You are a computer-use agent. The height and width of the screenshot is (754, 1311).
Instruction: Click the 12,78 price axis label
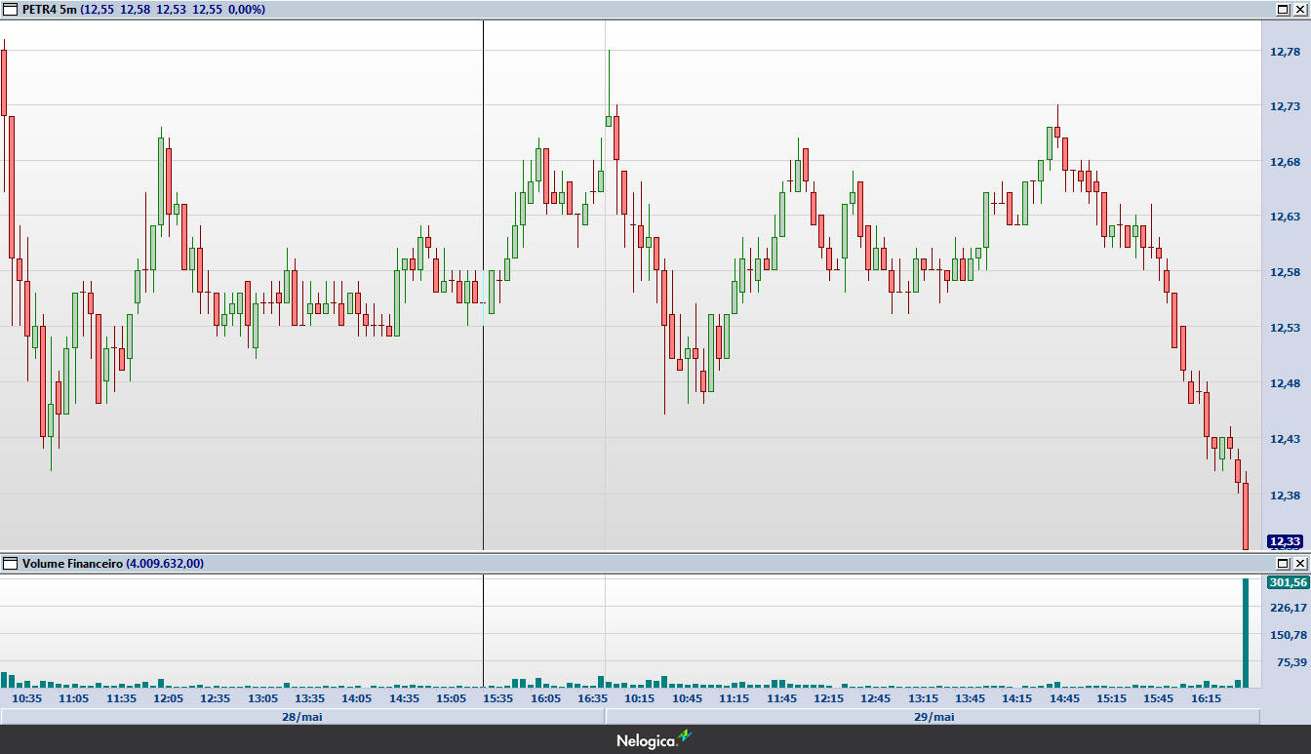tap(1285, 52)
